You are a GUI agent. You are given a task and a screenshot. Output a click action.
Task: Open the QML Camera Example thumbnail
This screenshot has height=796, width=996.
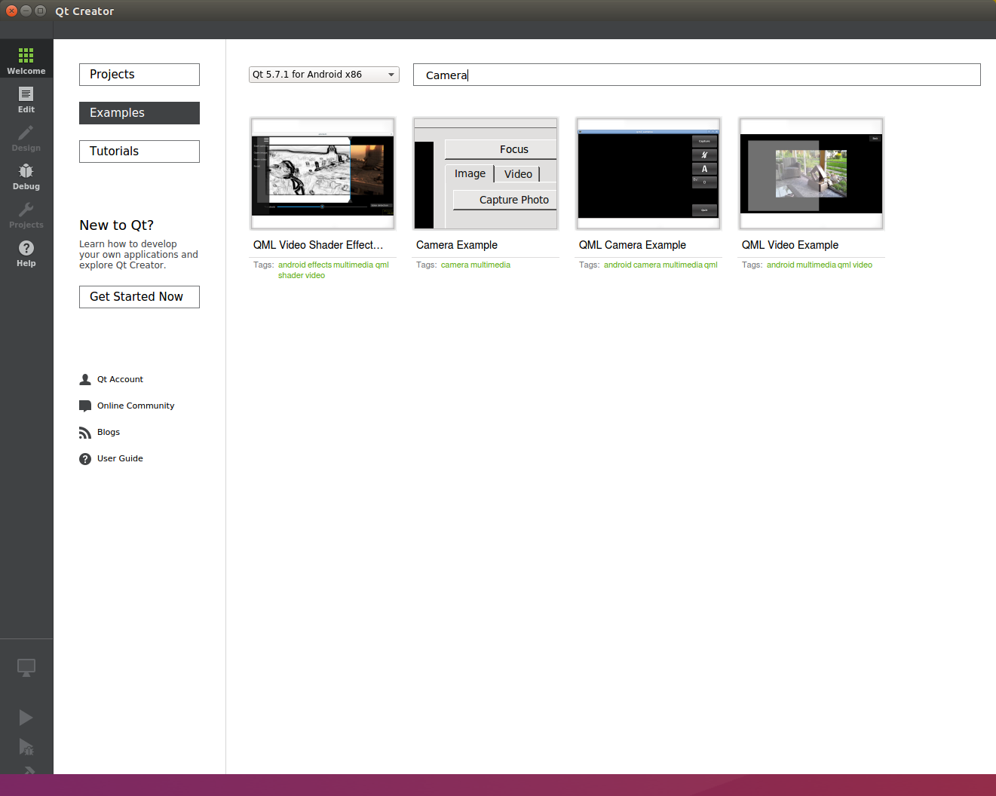point(648,173)
